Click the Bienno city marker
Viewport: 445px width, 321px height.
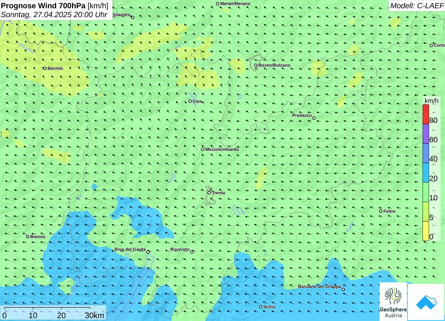click(28, 237)
